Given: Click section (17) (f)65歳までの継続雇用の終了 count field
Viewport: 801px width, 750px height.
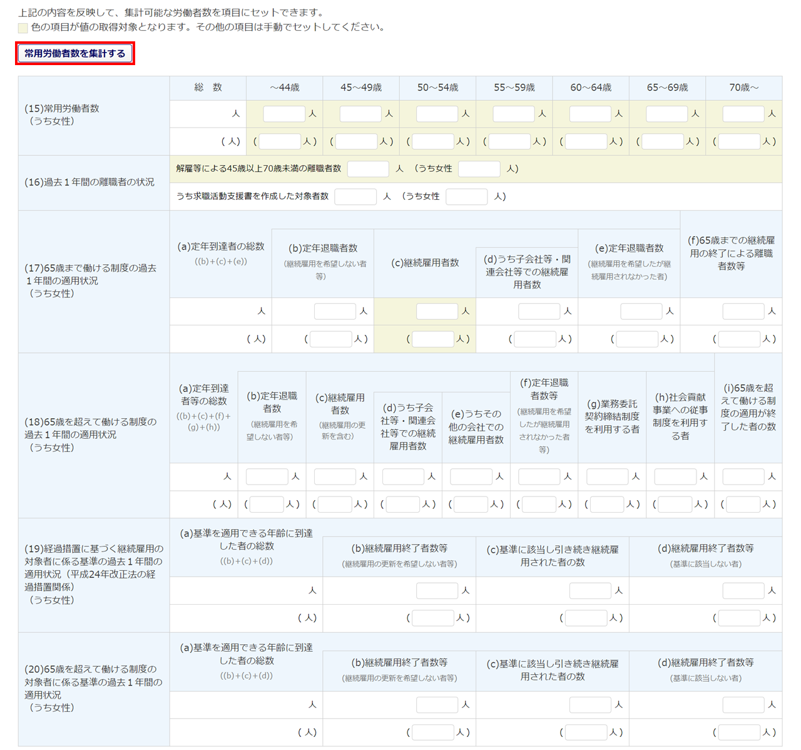Looking at the screenshot, I should tap(743, 311).
